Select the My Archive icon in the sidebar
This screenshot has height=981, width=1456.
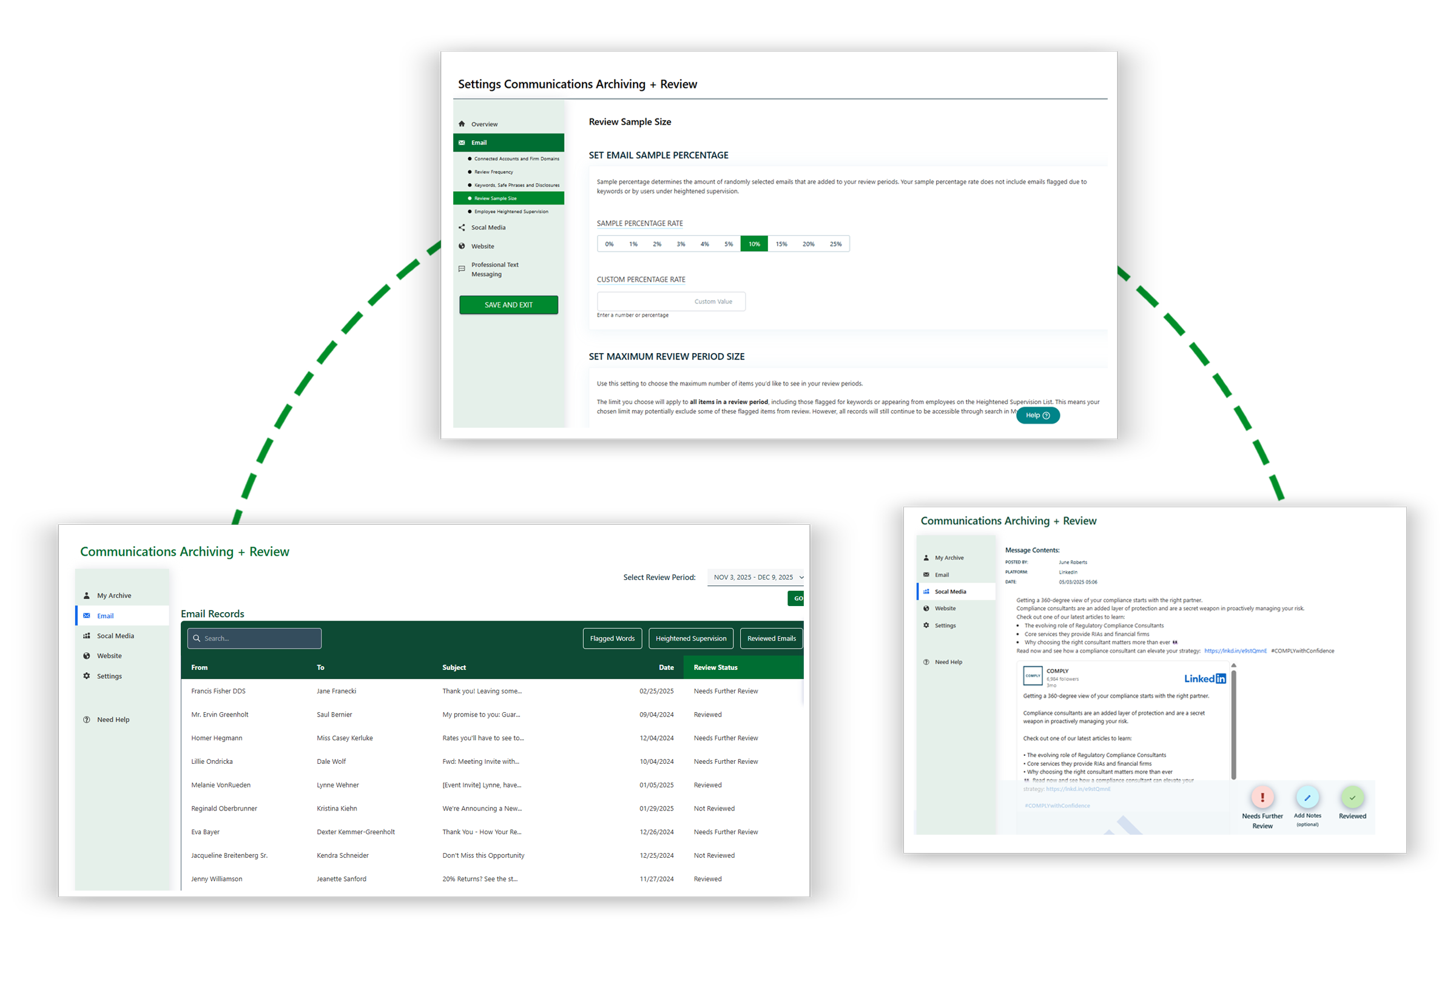pyautogui.click(x=87, y=595)
